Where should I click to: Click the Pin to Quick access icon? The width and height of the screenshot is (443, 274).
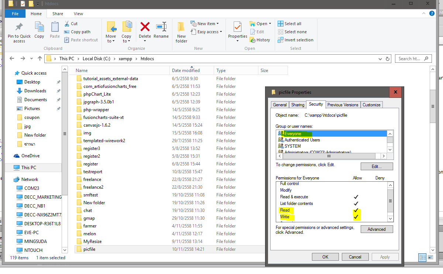(19, 28)
